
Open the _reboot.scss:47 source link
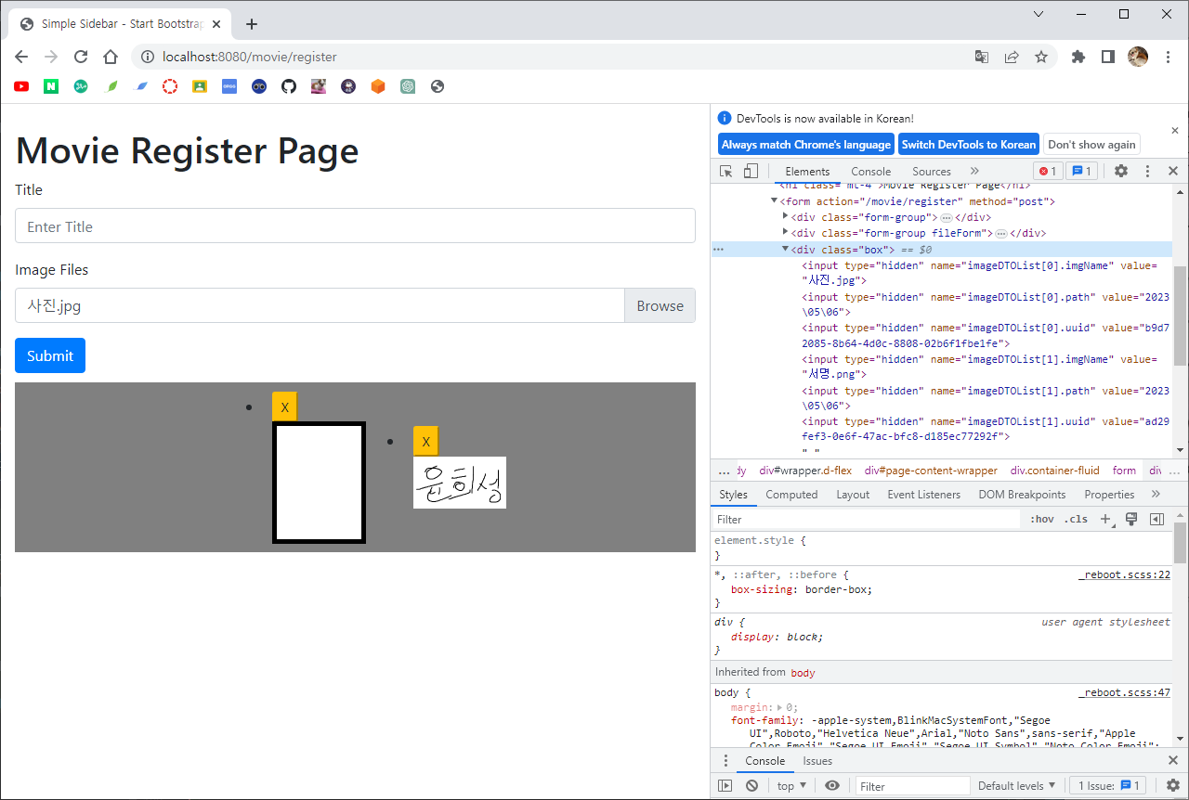coord(1124,692)
